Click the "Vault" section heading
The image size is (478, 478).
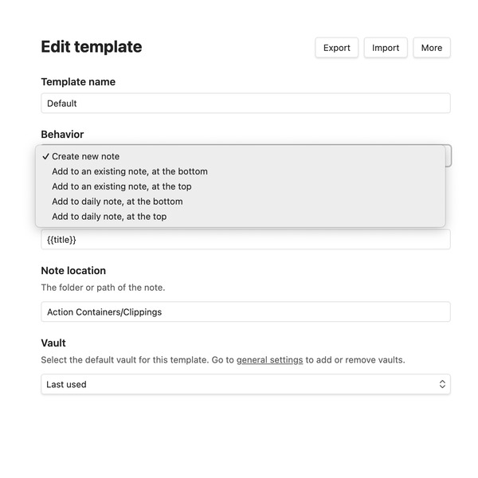(53, 343)
